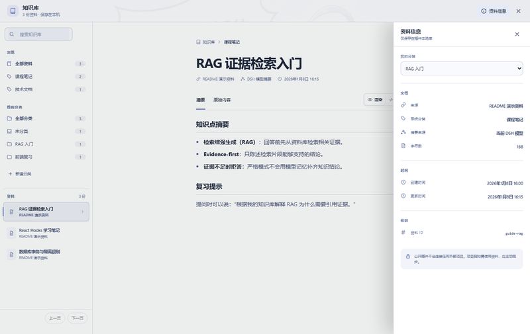
Task: Click the Evidence-first bullet line
Action: 263,154
